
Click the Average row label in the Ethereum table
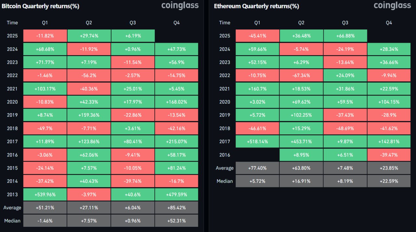point(225,168)
